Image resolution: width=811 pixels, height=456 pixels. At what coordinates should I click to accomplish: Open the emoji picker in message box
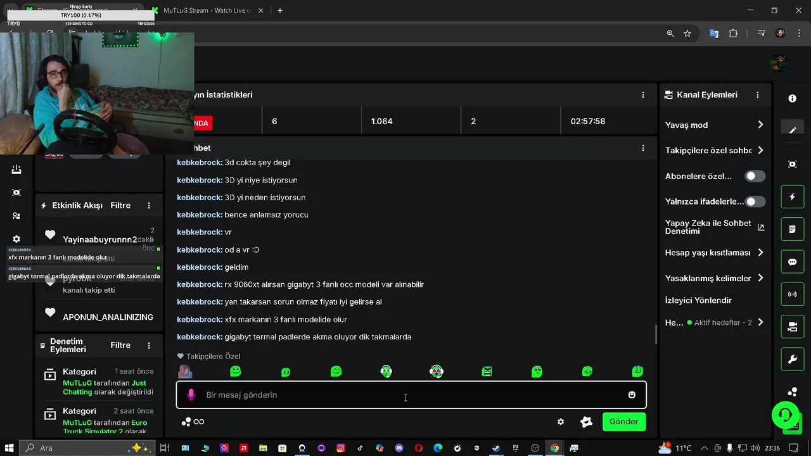[x=632, y=395]
